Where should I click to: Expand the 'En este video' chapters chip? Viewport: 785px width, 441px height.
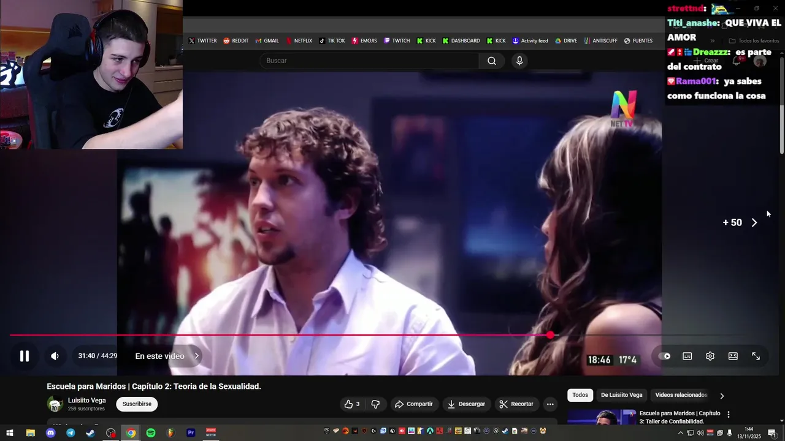(167, 356)
